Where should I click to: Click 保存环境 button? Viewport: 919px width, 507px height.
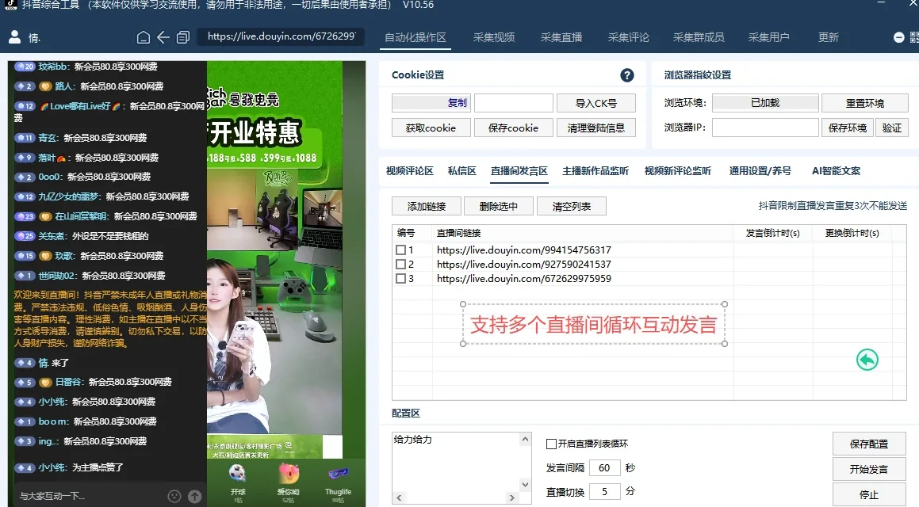point(848,128)
